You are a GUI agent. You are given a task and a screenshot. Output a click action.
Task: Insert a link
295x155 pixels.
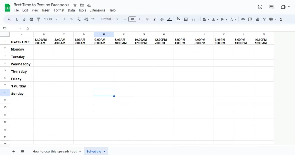(x=243, y=19)
